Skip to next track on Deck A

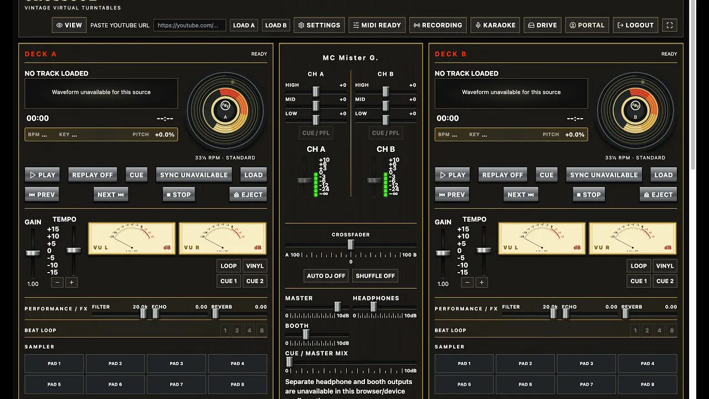click(111, 195)
